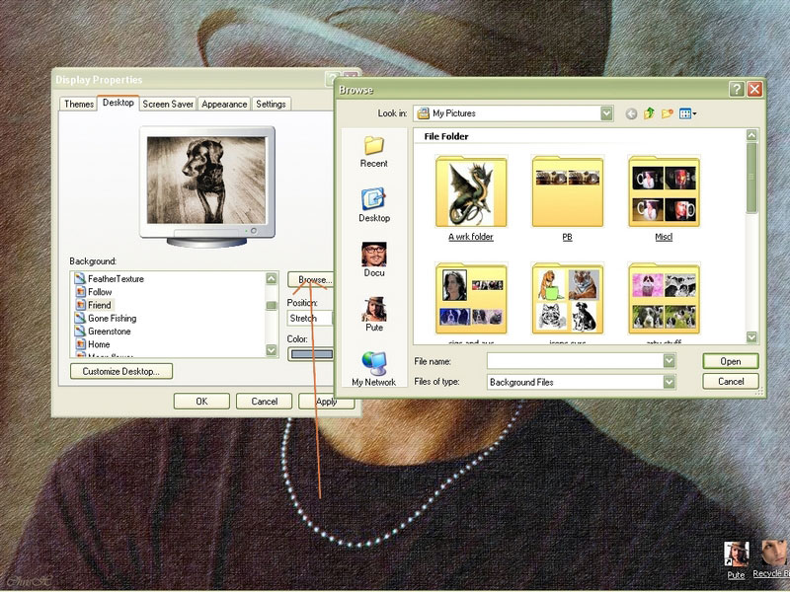The height and width of the screenshot is (592, 790).
Task: Switch to the Screen Saver tab
Action: point(167,104)
